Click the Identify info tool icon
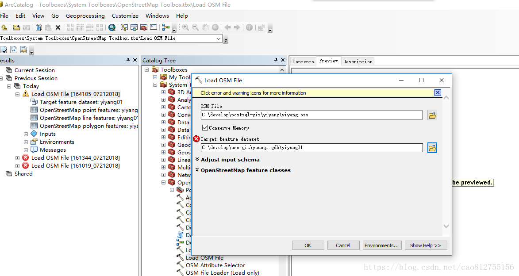The height and width of the screenshot is (276, 519). point(249,27)
